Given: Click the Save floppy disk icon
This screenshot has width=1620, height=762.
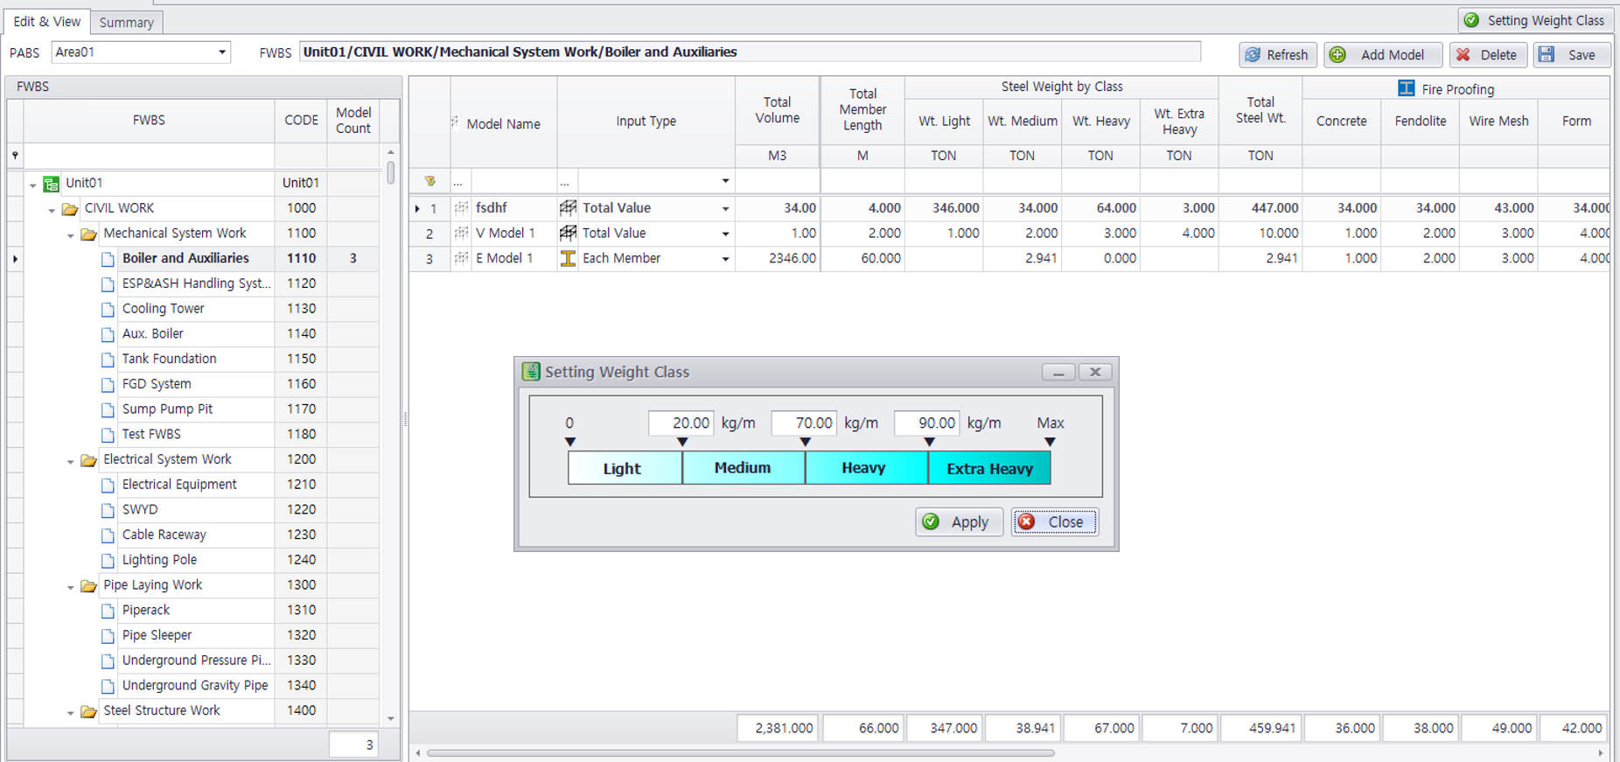Looking at the screenshot, I should [x=1547, y=55].
